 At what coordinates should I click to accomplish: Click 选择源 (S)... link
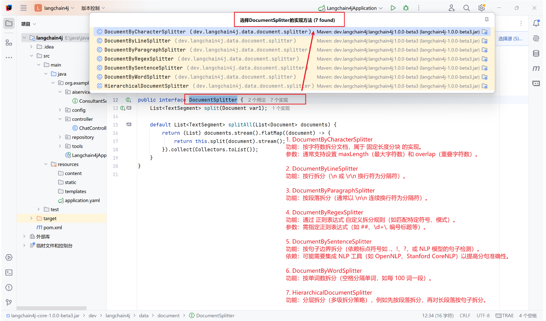pyautogui.click(x=510, y=39)
